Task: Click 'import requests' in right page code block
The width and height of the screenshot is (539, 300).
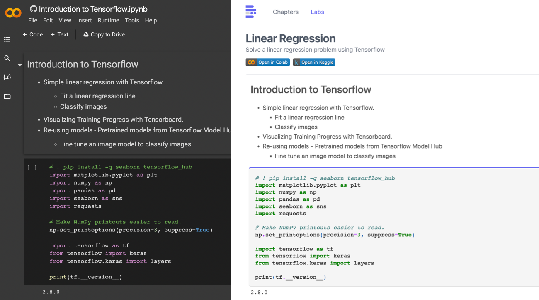Action: tap(280, 214)
